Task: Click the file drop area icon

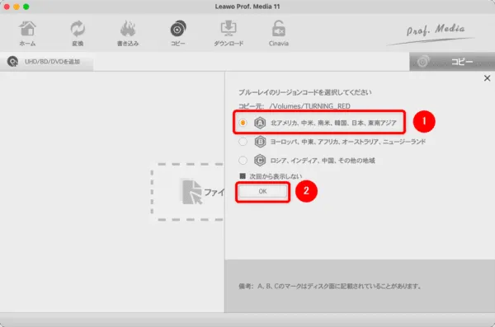Action: point(192,192)
